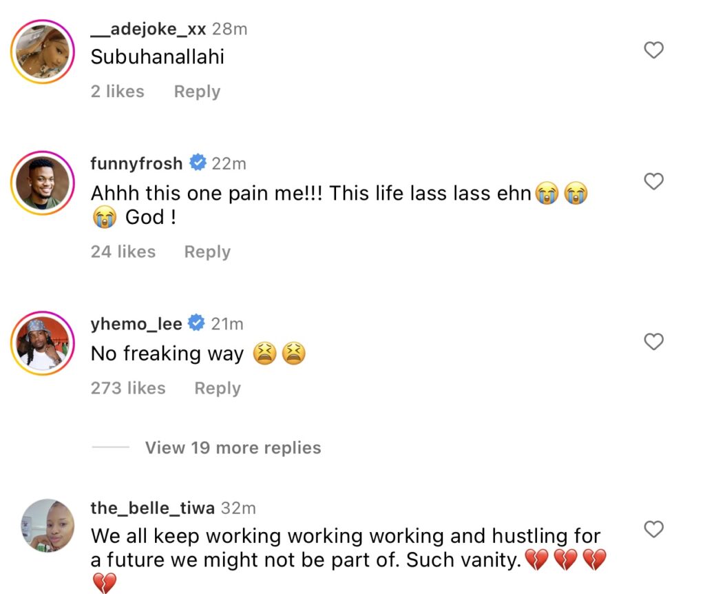705x594 pixels.
Task: Like yhemo_lee's "No freaking way" comment
Action: click(653, 341)
